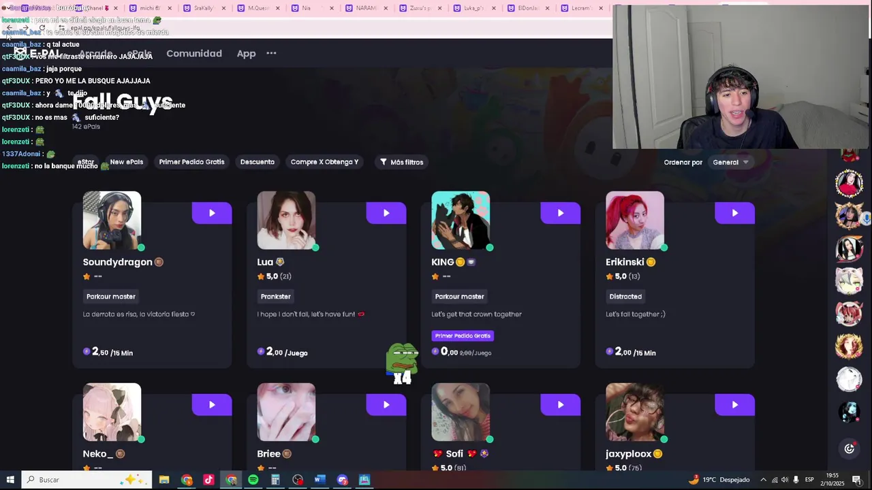This screenshot has height=490, width=872.
Task: Open Neko_'s profile picture
Action: (x=112, y=412)
